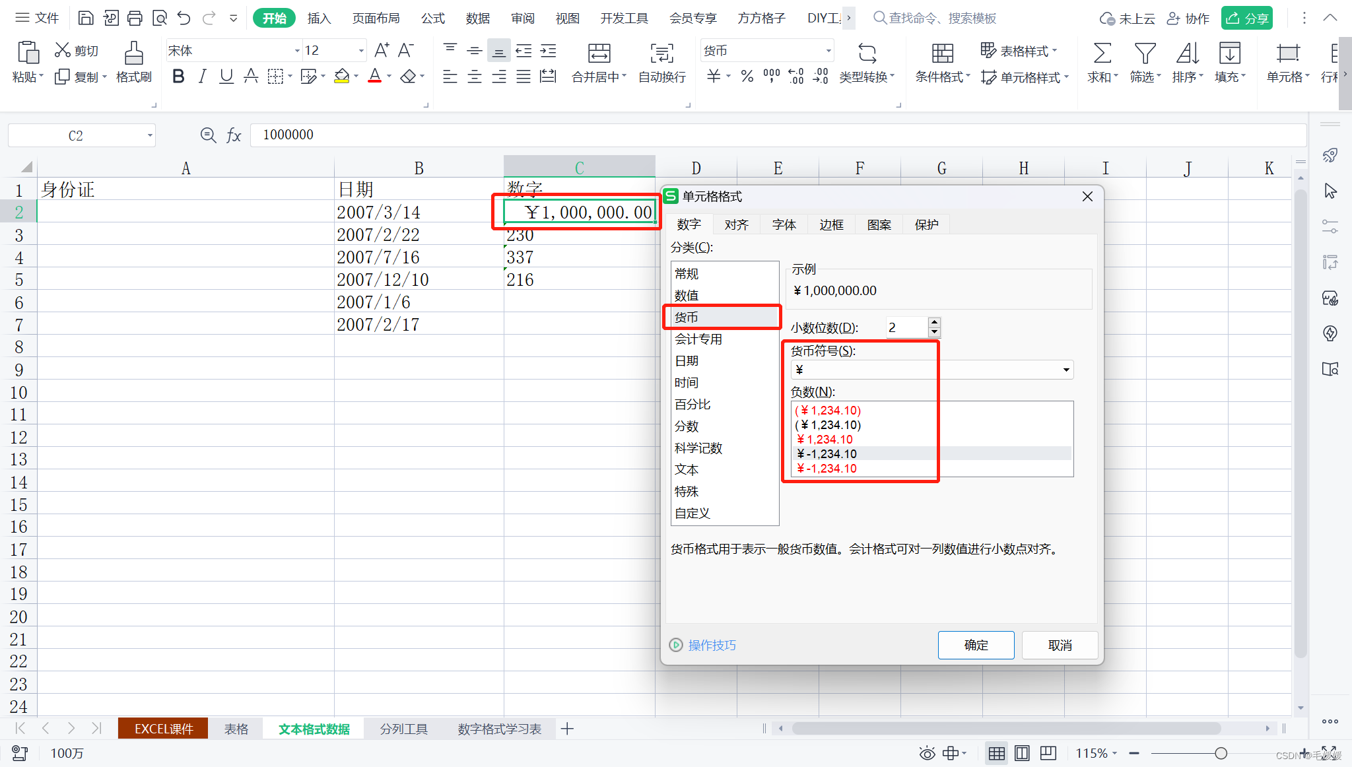The height and width of the screenshot is (767, 1352).
Task: Click the insert function fx icon
Action: click(234, 135)
